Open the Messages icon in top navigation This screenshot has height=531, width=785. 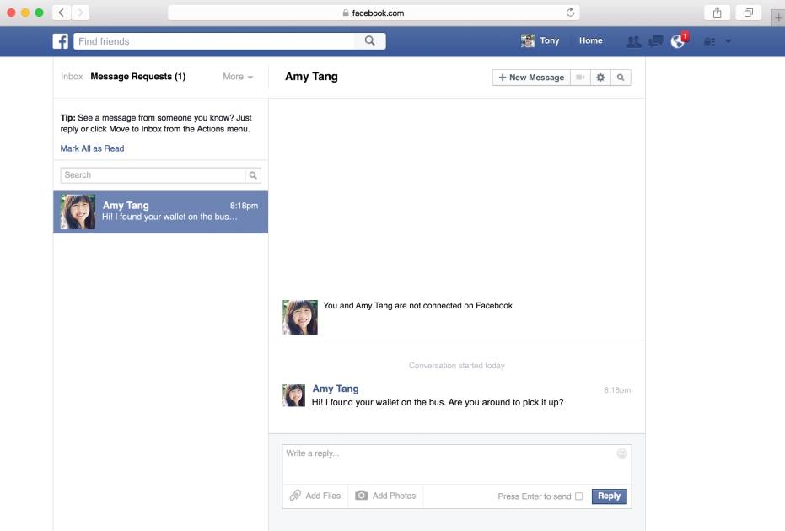655,40
